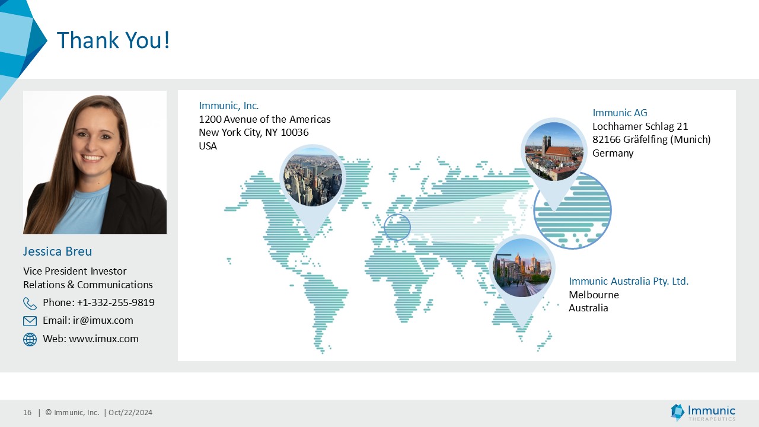
Task: Click the Immunic AG office heading
Action: (x=620, y=113)
